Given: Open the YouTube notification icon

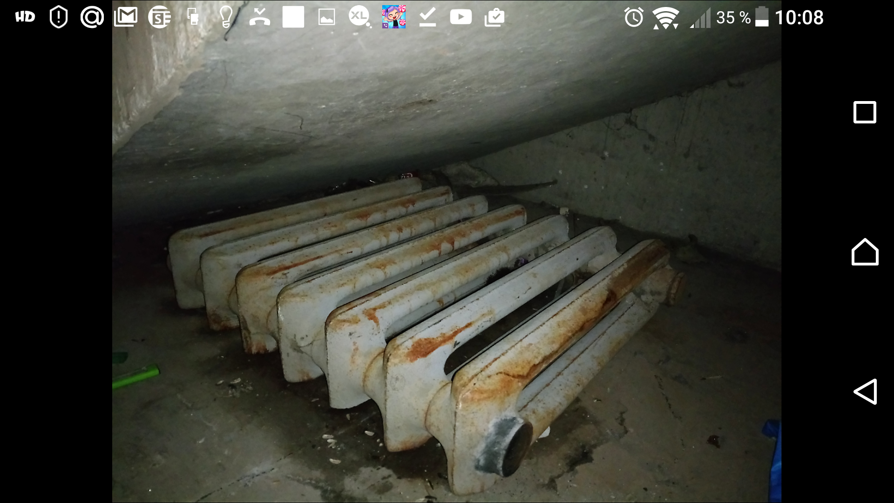Looking at the screenshot, I should (461, 17).
